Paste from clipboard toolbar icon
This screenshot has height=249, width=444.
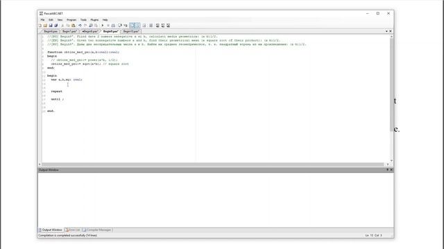pos(74,26)
